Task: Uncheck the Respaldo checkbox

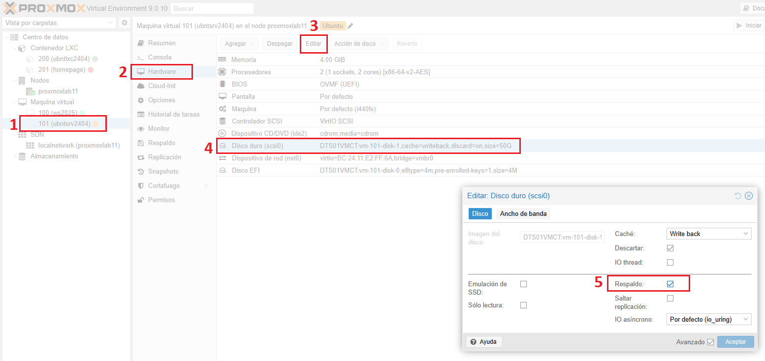Action: pos(670,283)
